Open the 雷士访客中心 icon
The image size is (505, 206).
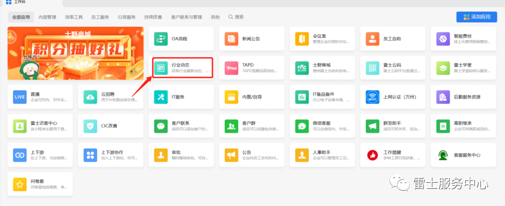point(19,126)
